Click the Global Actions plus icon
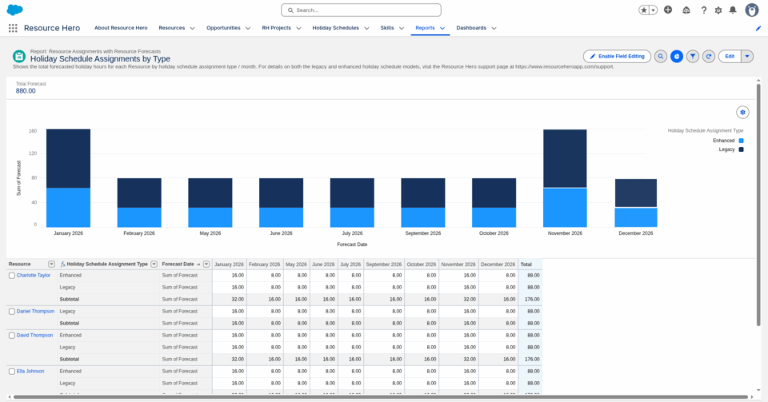The image size is (768, 402). point(669,10)
